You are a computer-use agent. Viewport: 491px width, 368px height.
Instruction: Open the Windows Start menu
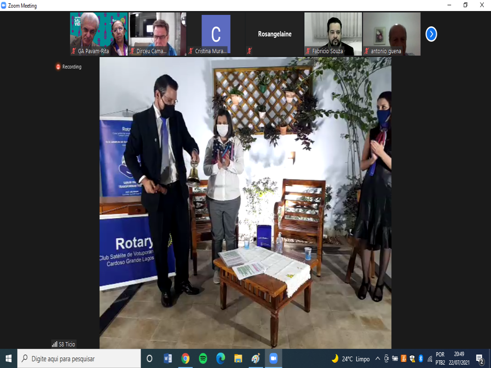[x=9, y=358]
